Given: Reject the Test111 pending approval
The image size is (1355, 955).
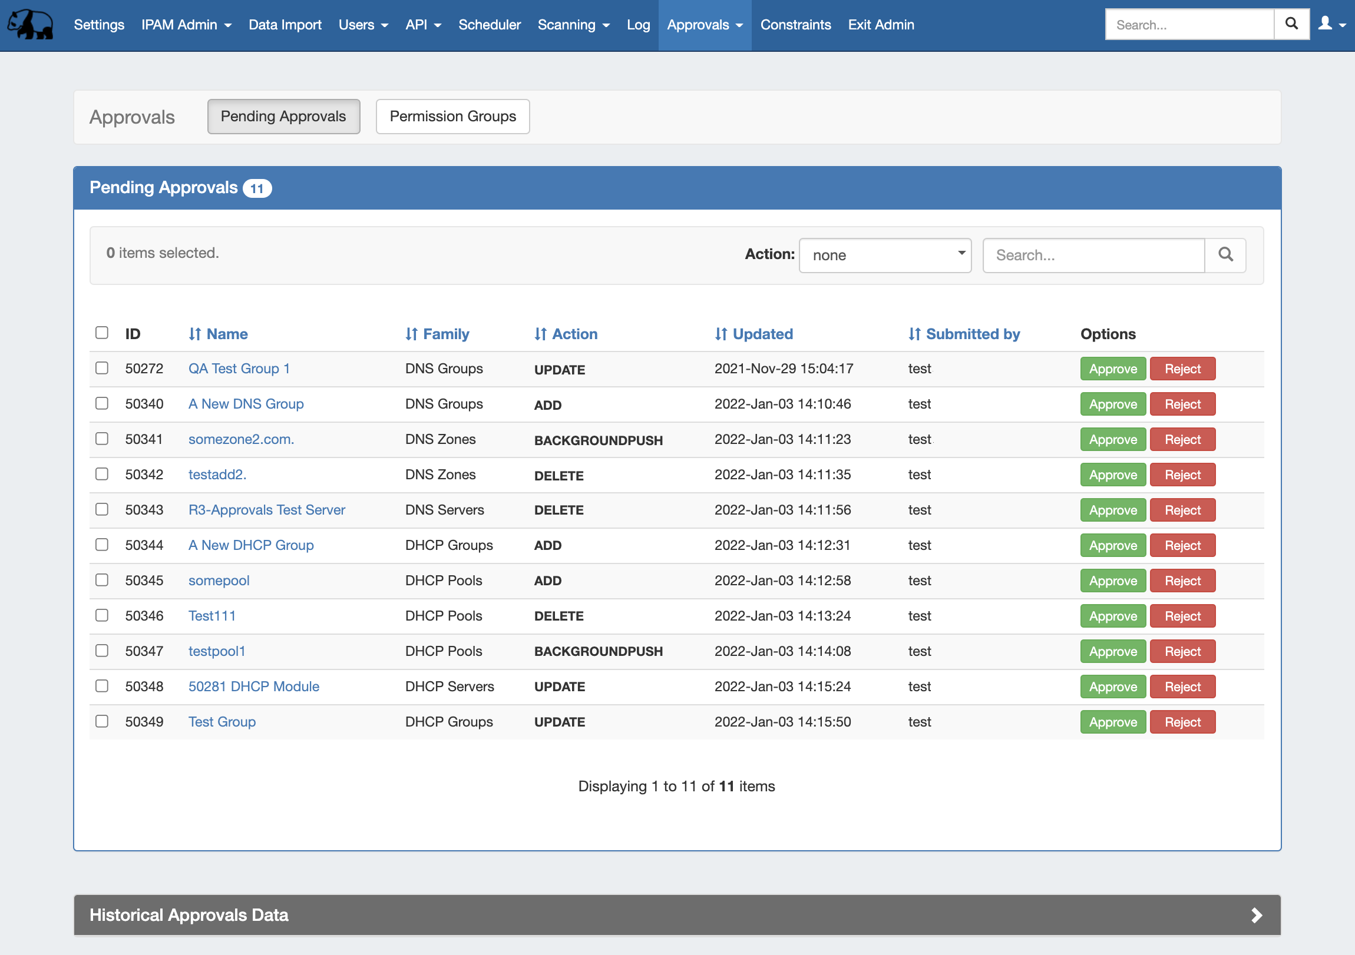Looking at the screenshot, I should point(1182,616).
